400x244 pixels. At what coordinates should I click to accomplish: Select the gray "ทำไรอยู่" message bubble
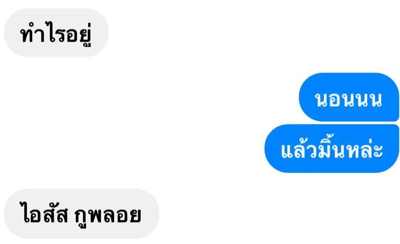pos(56,33)
